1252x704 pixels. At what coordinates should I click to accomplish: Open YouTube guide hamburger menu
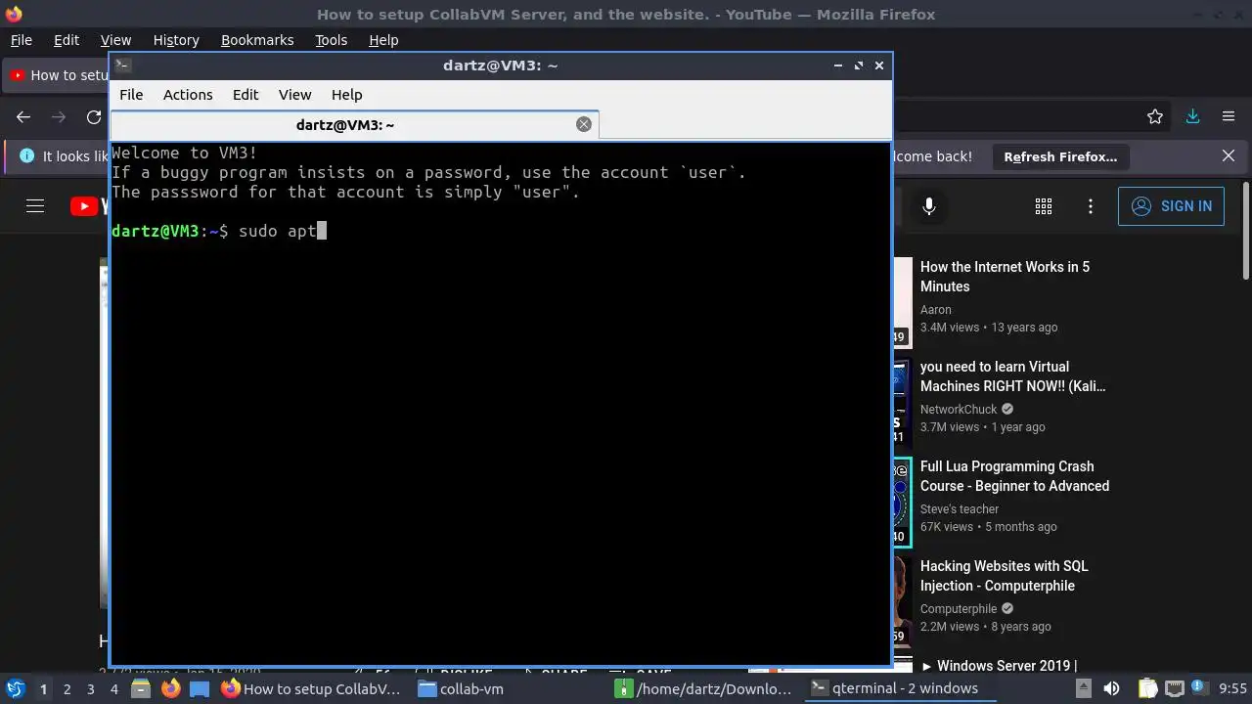click(35, 206)
